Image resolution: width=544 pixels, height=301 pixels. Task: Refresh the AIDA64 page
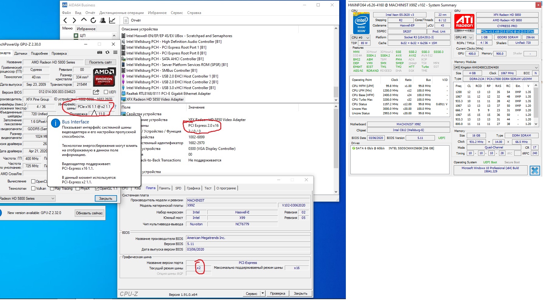pyautogui.click(x=93, y=20)
